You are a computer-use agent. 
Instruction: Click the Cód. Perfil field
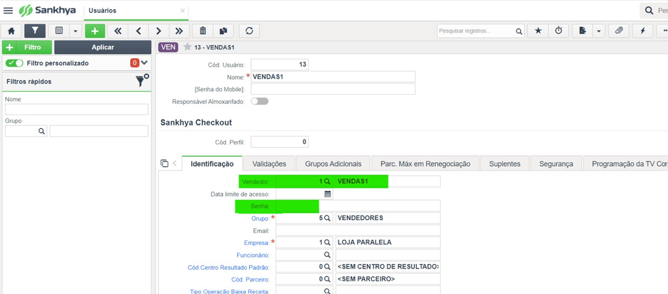279,142
